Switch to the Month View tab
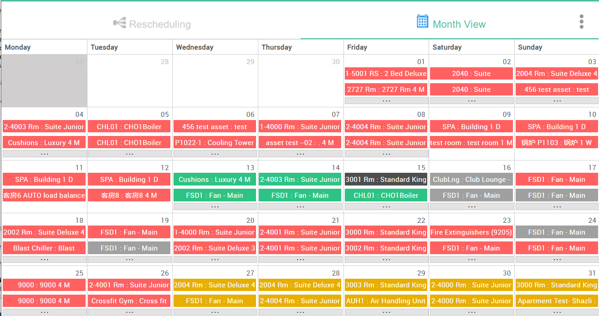The width and height of the screenshot is (599, 316). point(451,24)
